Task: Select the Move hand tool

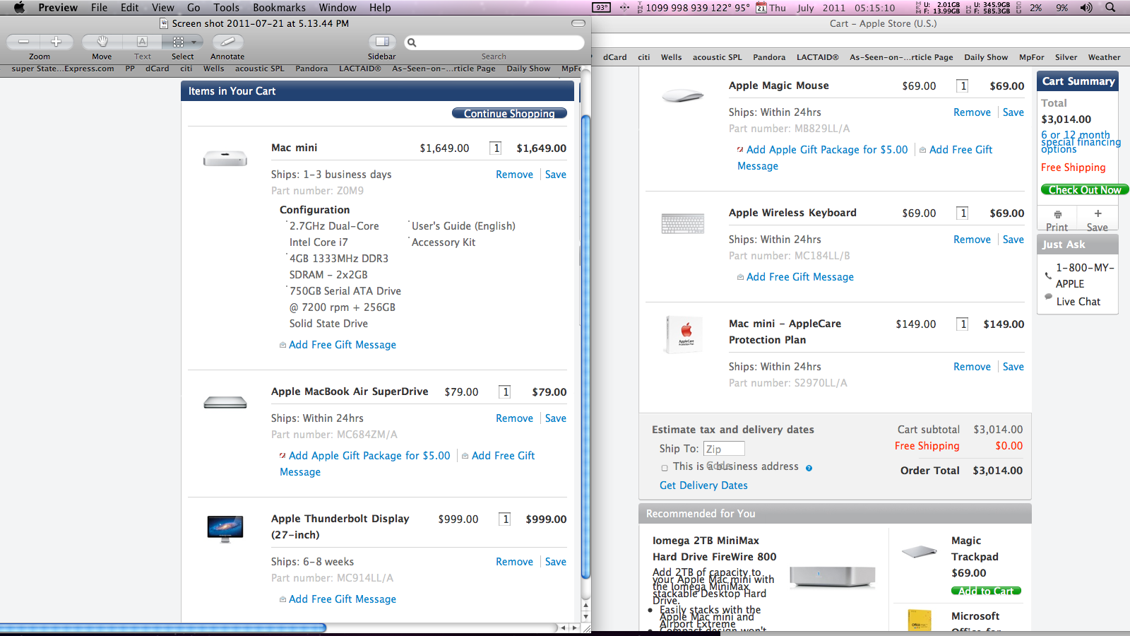Action: pos(102,42)
